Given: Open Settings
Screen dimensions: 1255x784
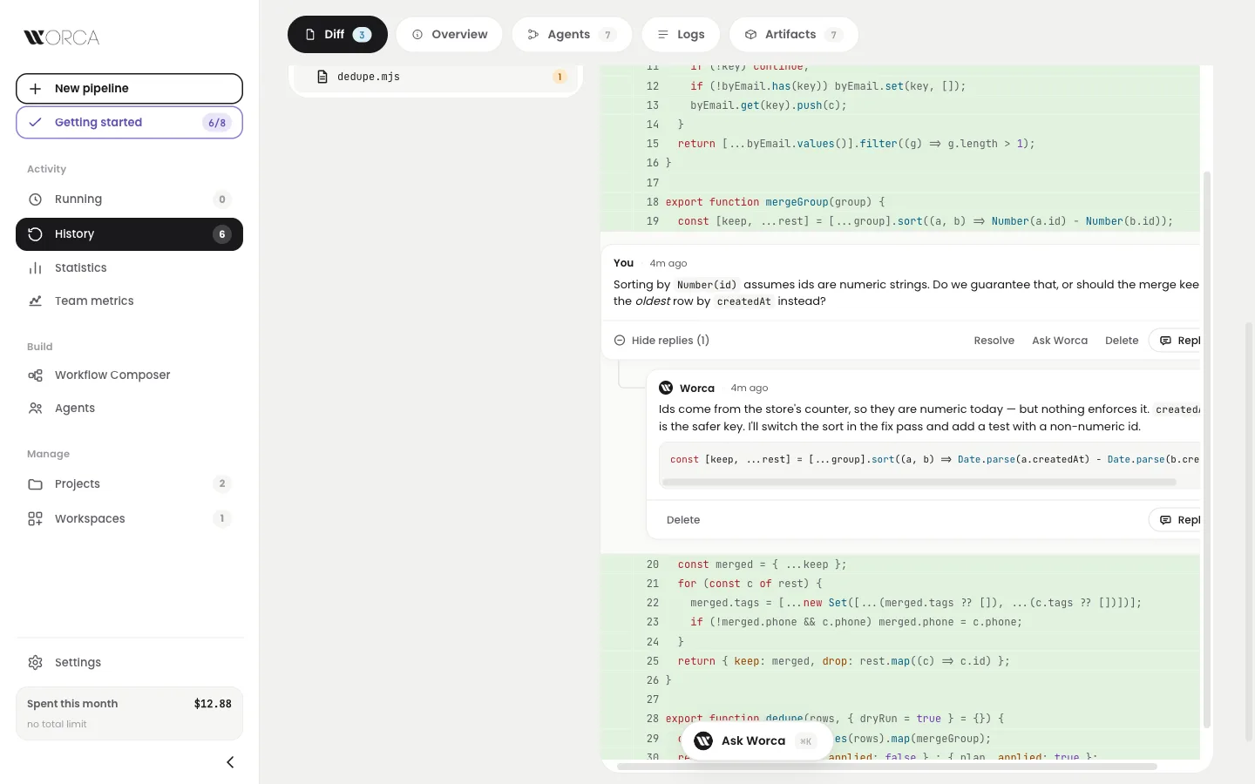Looking at the screenshot, I should tap(129, 663).
